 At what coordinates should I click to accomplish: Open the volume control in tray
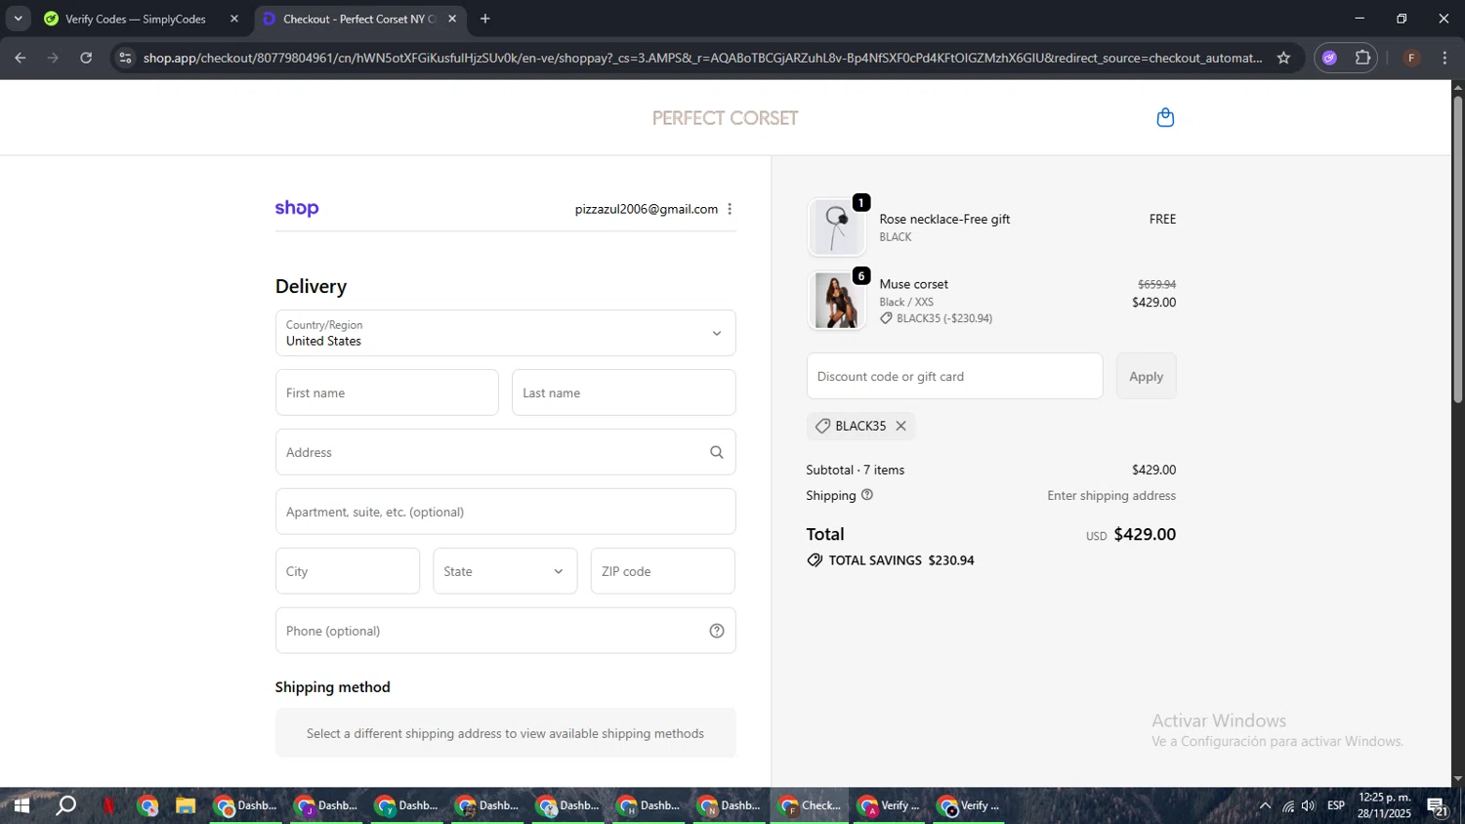click(x=1309, y=805)
